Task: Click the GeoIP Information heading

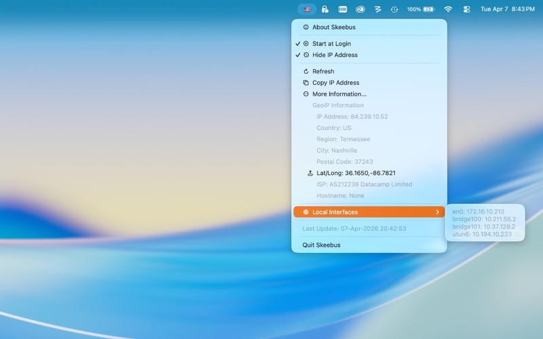Action: pos(338,105)
